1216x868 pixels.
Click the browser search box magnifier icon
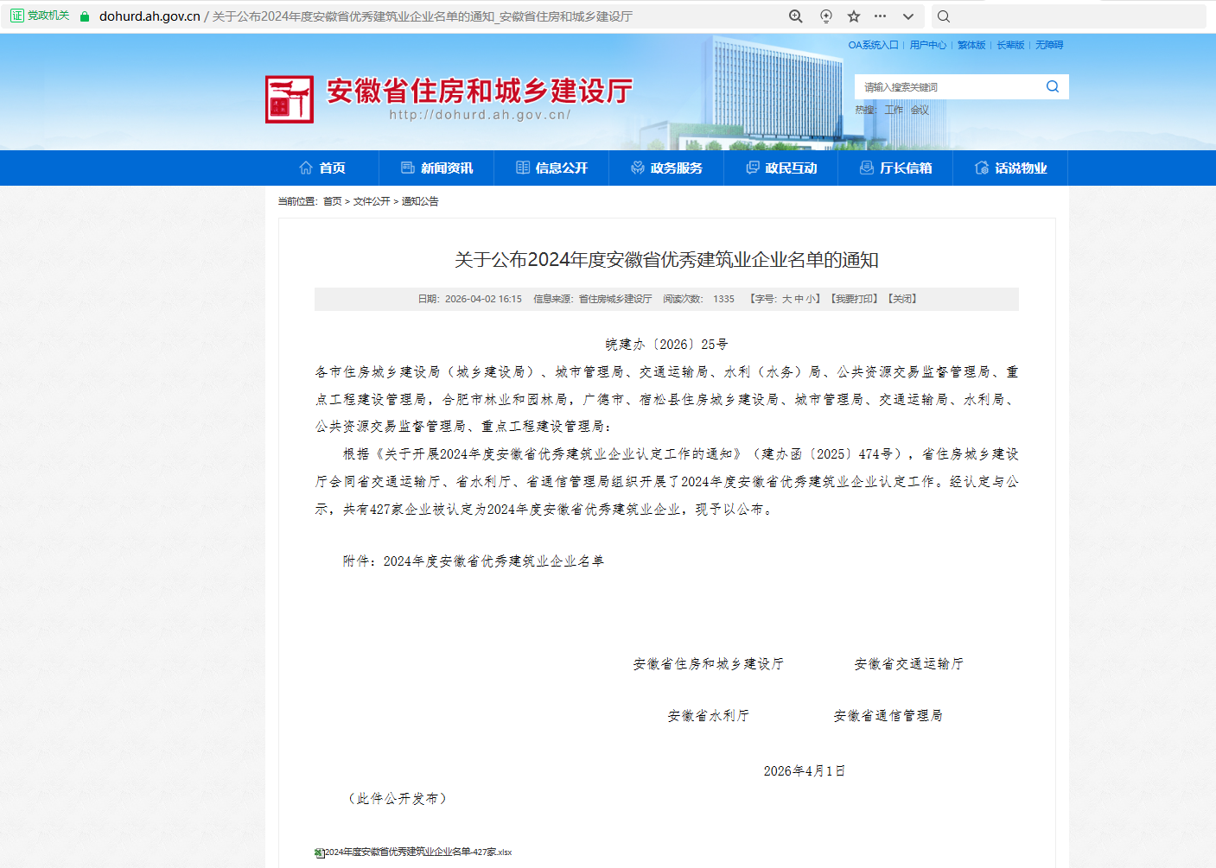944,16
